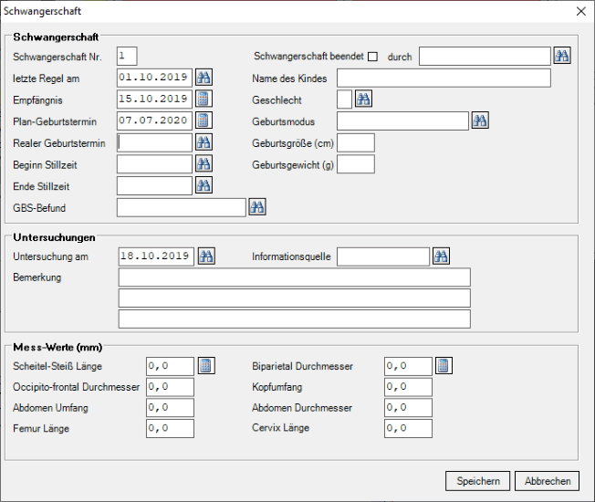This screenshot has height=502, width=595.
Task: Toggle Schwangerschaft beendet checkbox
Action: pyautogui.click(x=373, y=57)
